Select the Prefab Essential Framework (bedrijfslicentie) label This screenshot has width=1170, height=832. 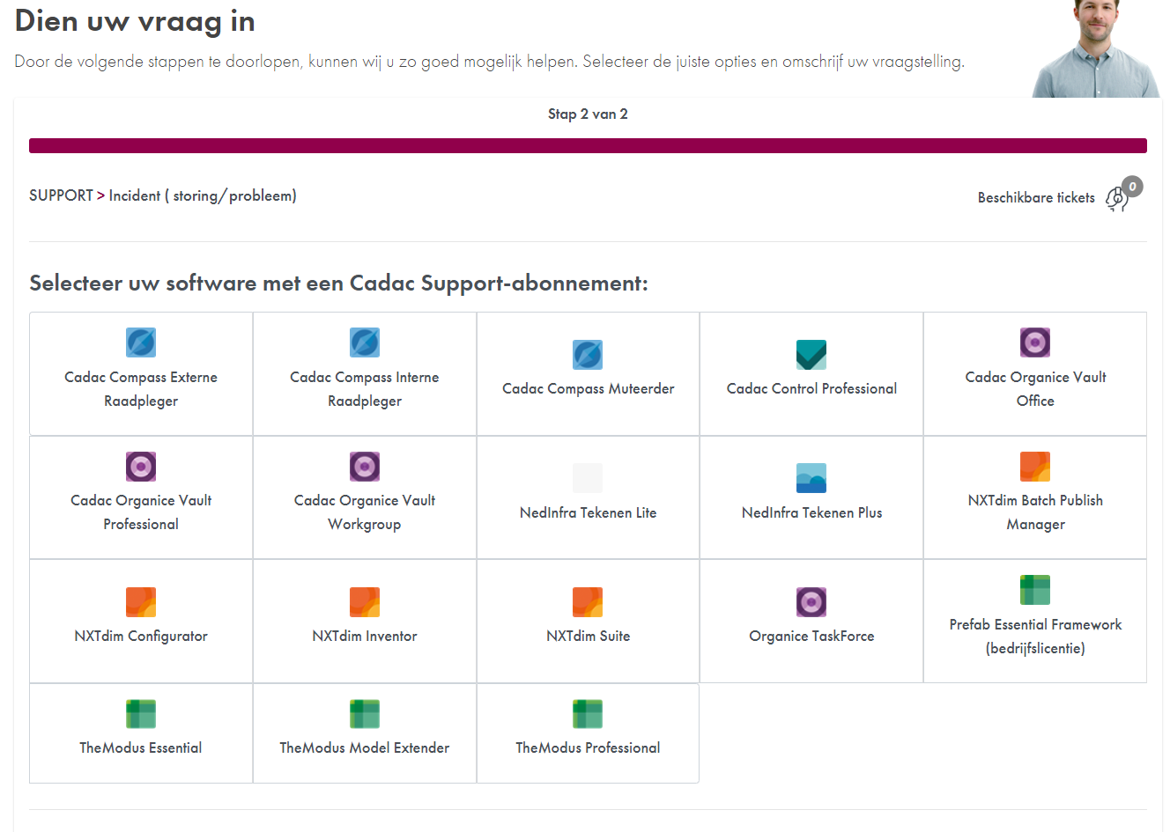(1035, 637)
